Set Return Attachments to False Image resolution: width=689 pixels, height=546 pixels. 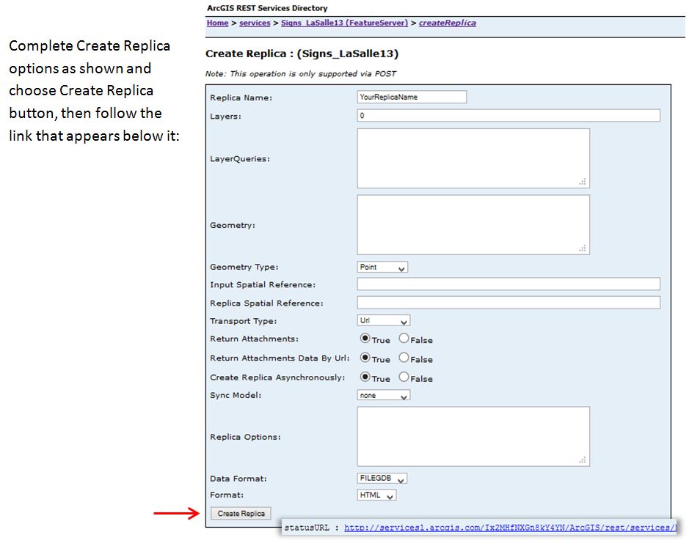404,339
